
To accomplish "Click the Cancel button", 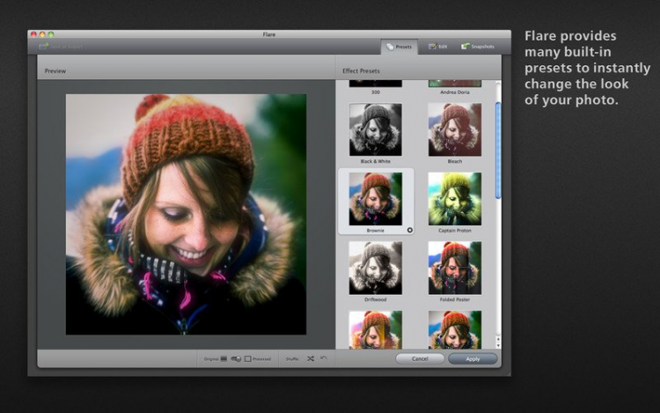I will (420, 358).
